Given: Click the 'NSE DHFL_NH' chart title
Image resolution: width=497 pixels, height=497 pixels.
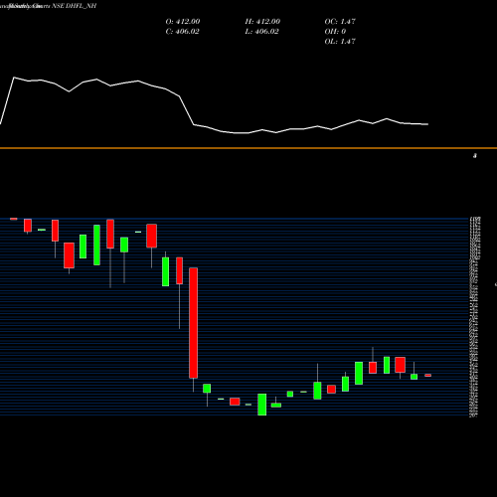Looking at the screenshot, I should click(75, 6).
